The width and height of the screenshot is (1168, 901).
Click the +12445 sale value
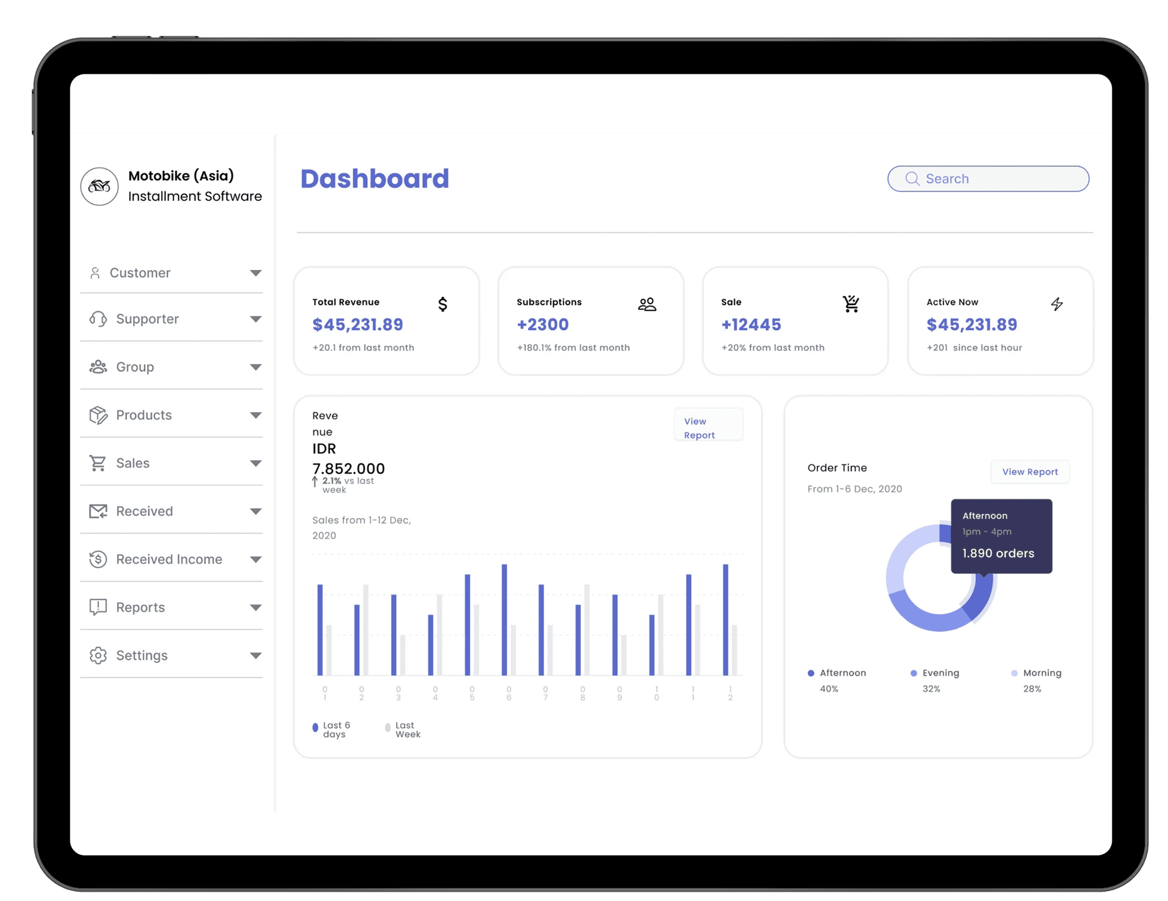(751, 325)
